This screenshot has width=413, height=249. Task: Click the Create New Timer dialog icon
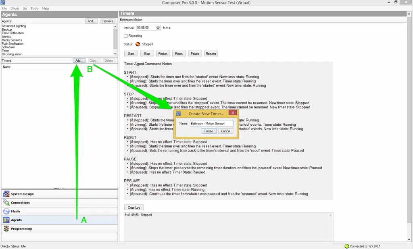[x=178, y=114]
